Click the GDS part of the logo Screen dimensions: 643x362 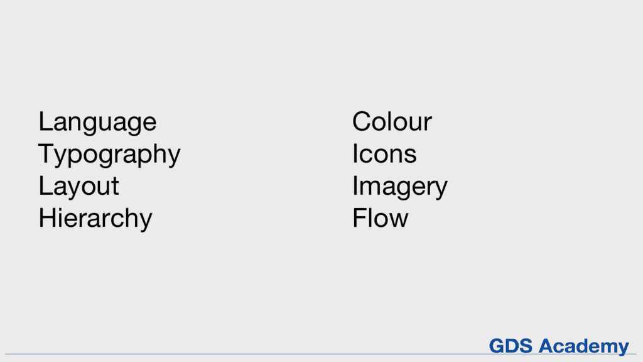click(511, 346)
